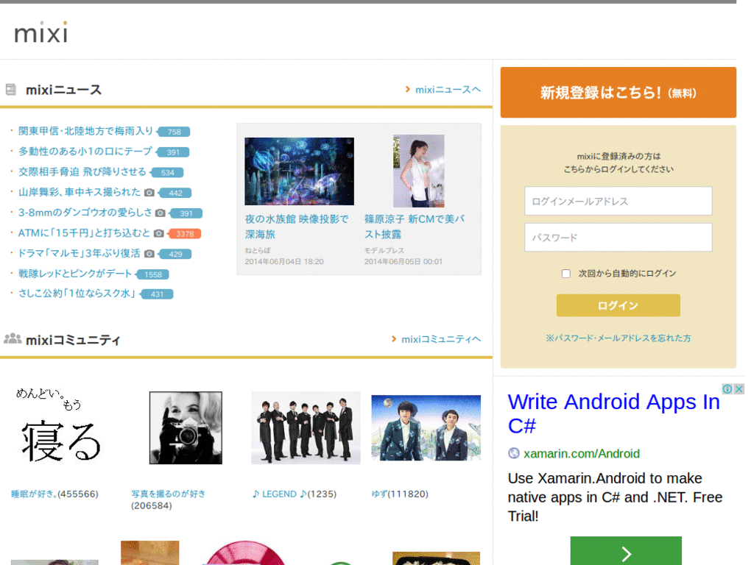Click the people icon beside mixiコミュニティ heading
The height and width of the screenshot is (565, 754).
(x=13, y=339)
